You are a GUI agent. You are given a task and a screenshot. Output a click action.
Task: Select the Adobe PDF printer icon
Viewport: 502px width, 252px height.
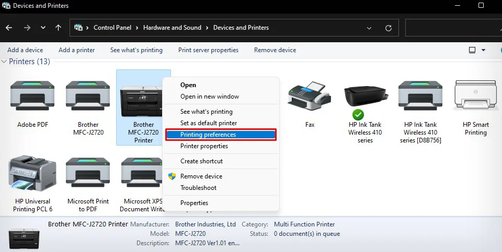coord(32,99)
